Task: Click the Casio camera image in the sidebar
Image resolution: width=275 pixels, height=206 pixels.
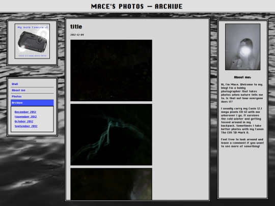Action: [x=32, y=41]
